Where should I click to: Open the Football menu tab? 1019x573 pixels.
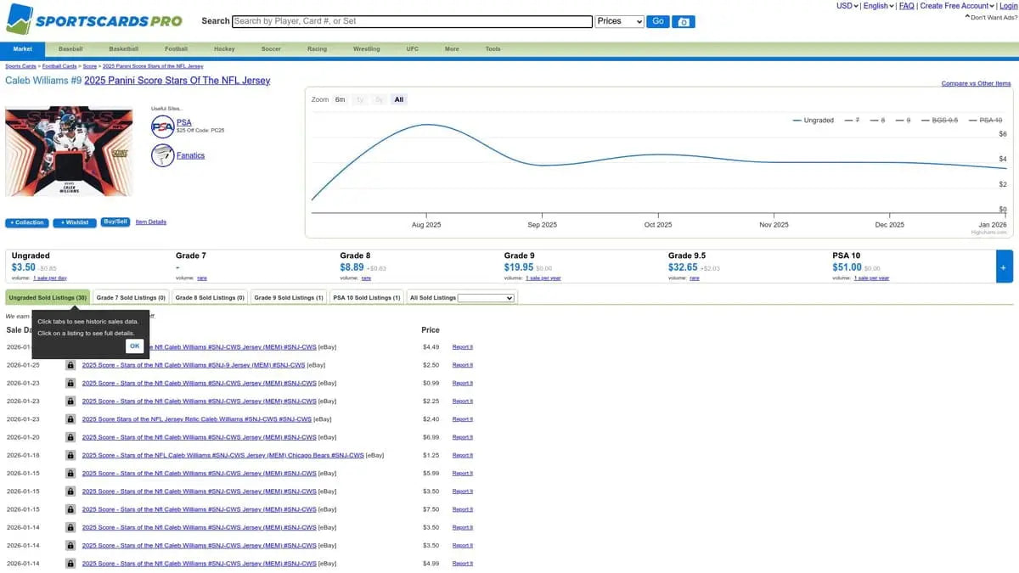pos(177,49)
